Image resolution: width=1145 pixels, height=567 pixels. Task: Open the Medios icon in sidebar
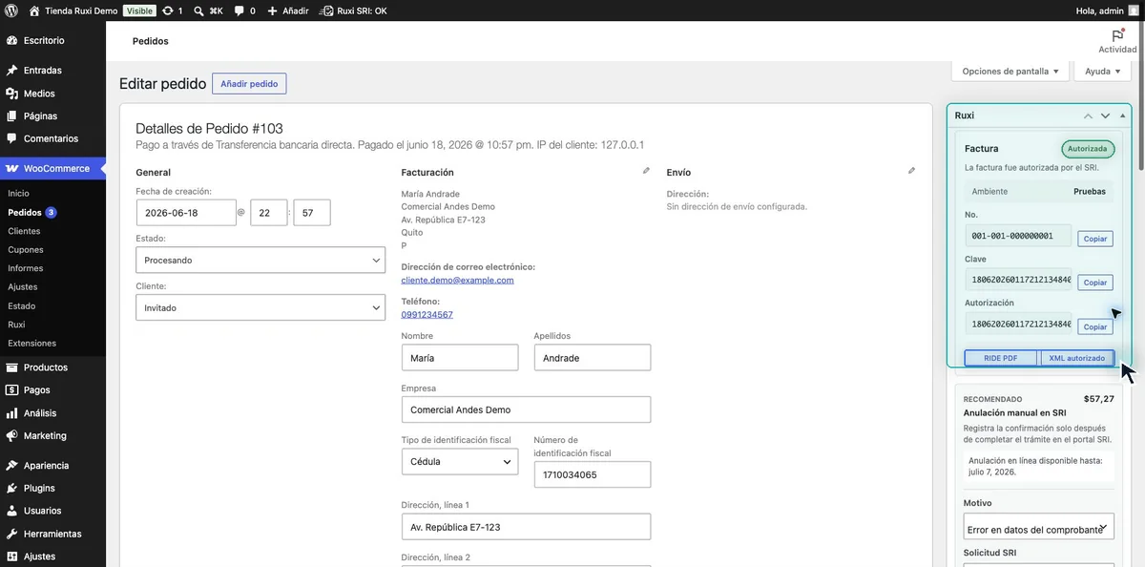pos(11,94)
